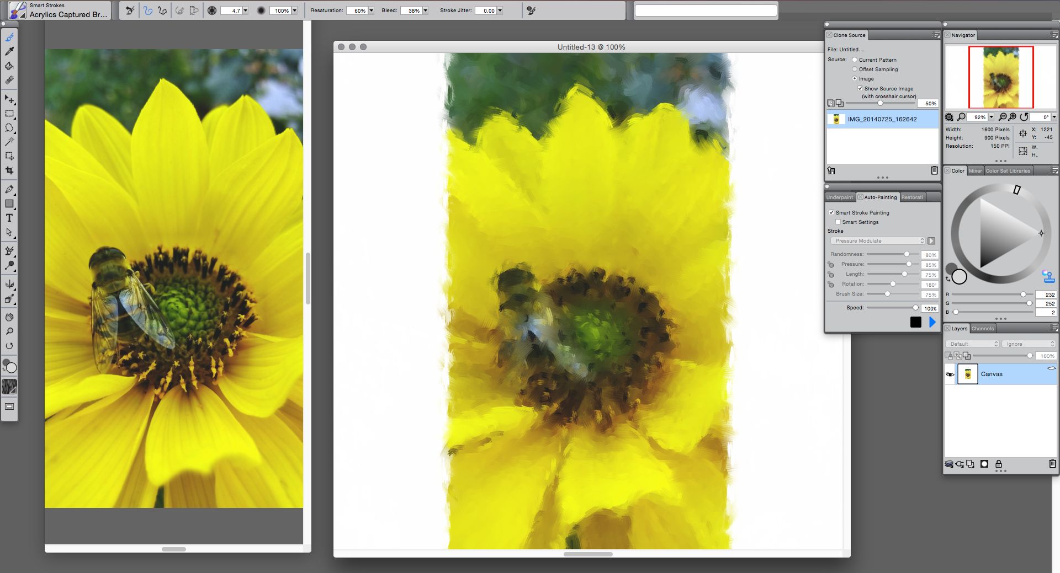1060x573 pixels.
Task: Pick the Magnifier tool in toolbox
Action: 9,331
